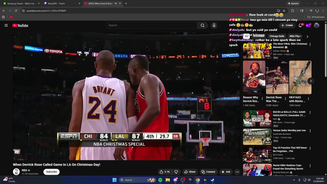Open YouTube notifications bell

click(x=300, y=25)
